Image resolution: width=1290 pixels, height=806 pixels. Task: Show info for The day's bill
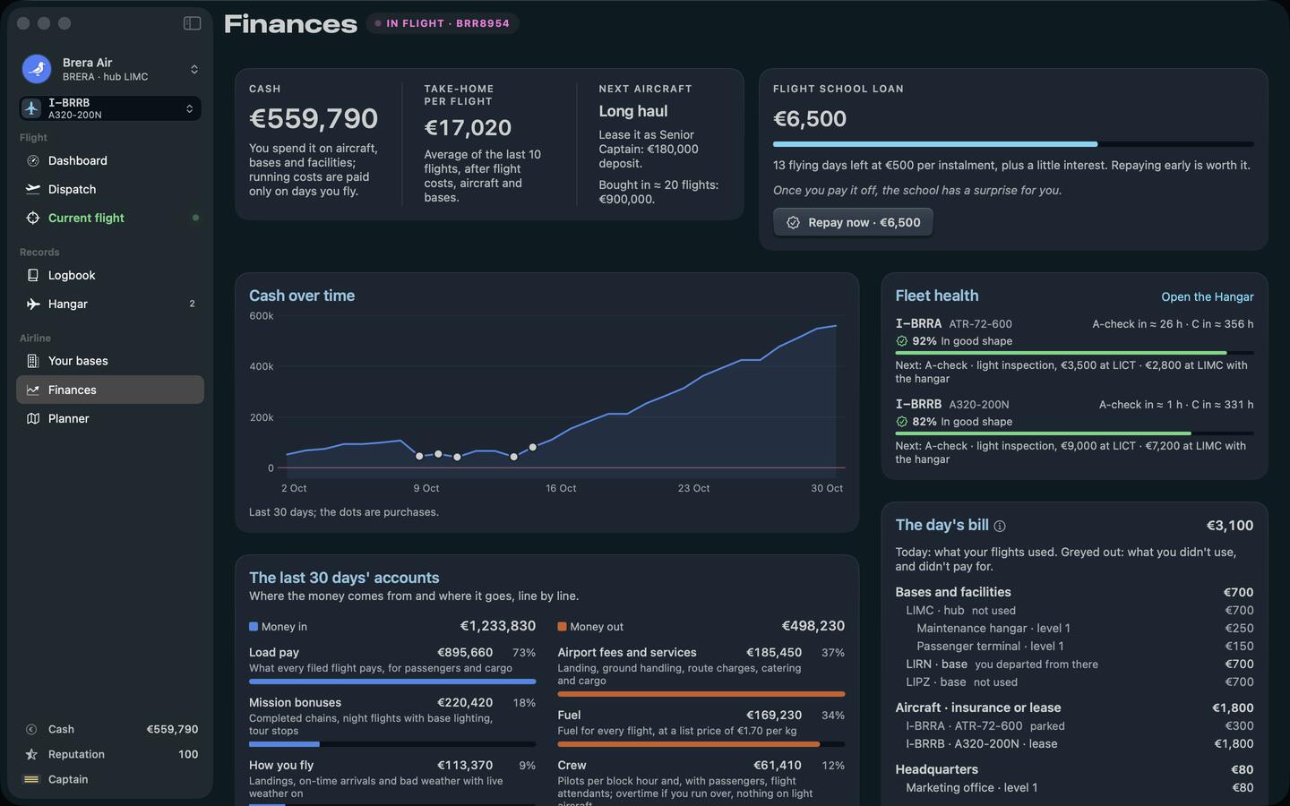pos(1000,527)
